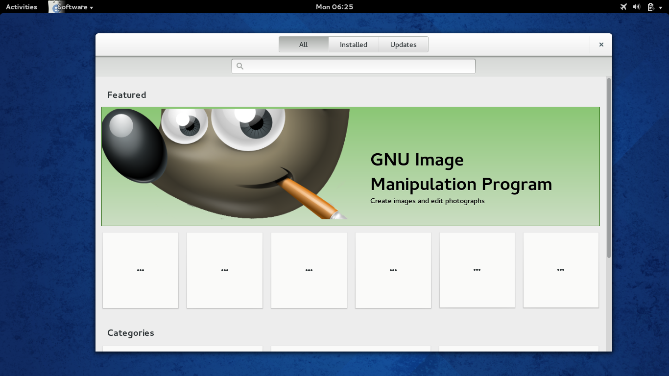
Task: Click the Categories heading
Action: coord(131,333)
